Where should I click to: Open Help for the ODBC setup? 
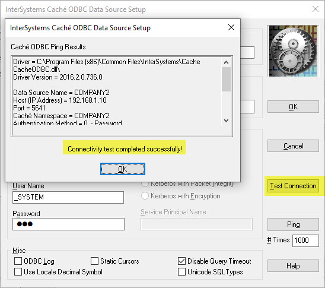pyautogui.click(x=293, y=265)
